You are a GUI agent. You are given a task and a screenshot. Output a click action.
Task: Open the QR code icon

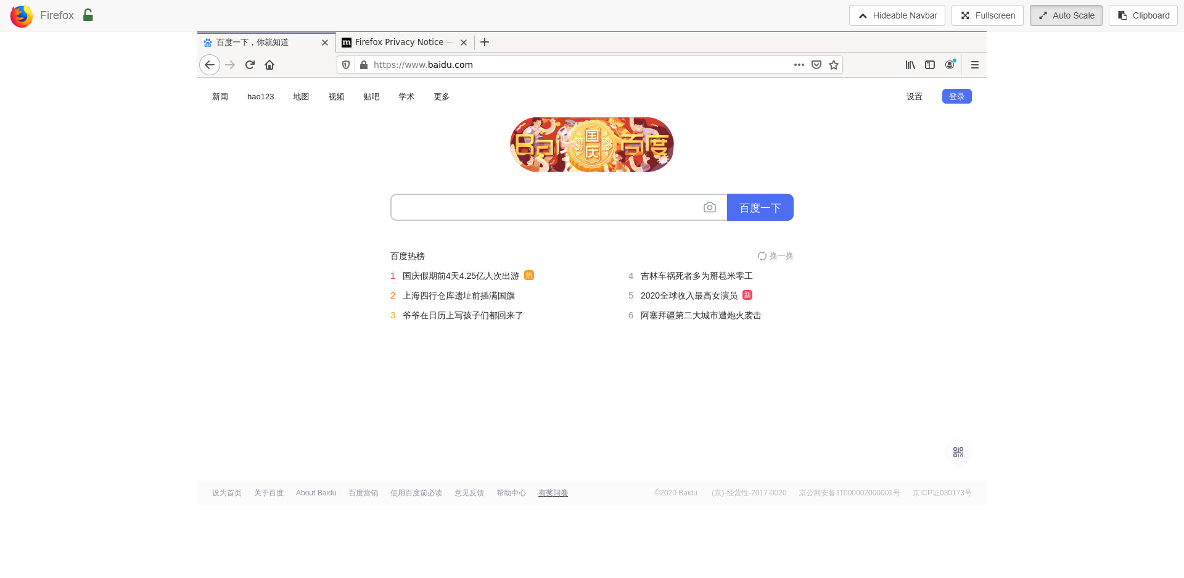958,452
